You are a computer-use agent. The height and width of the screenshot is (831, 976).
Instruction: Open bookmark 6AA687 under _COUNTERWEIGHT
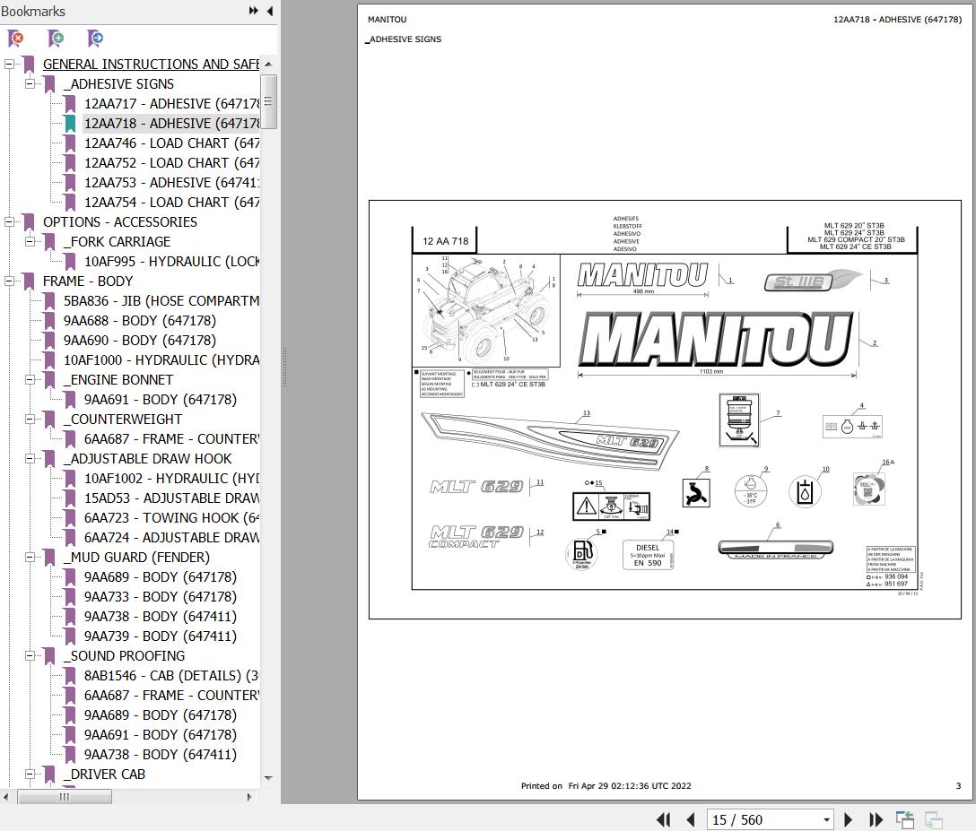click(171, 439)
